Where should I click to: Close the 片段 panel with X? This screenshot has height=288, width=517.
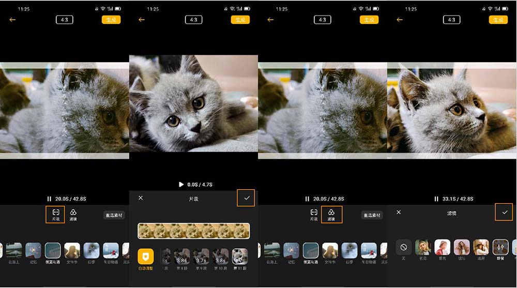(x=141, y=198)
